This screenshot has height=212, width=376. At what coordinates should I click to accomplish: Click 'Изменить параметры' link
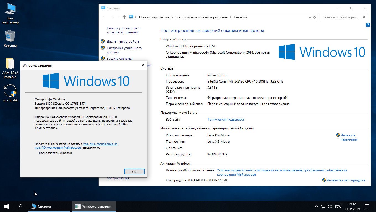pyautogui.click(x=349, y=137)
